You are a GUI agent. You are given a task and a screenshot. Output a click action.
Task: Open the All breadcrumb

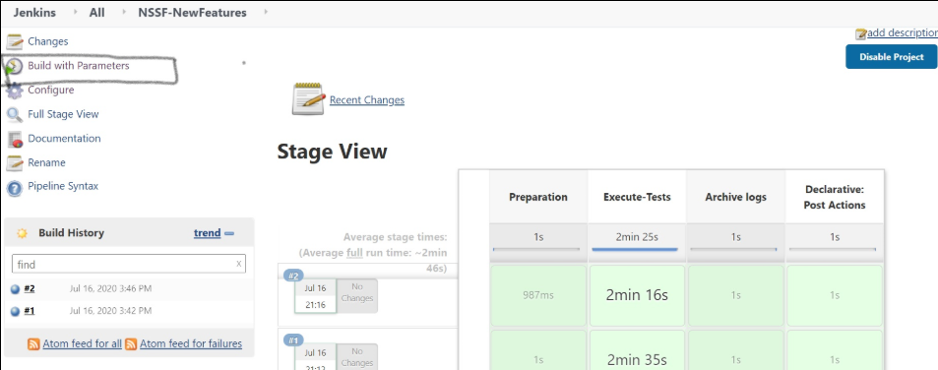(96, 12)
